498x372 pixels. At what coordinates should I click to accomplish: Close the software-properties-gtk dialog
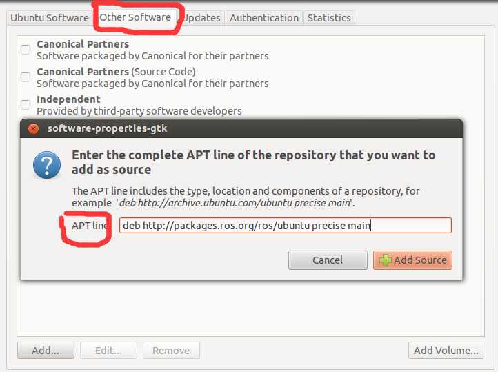33,128
